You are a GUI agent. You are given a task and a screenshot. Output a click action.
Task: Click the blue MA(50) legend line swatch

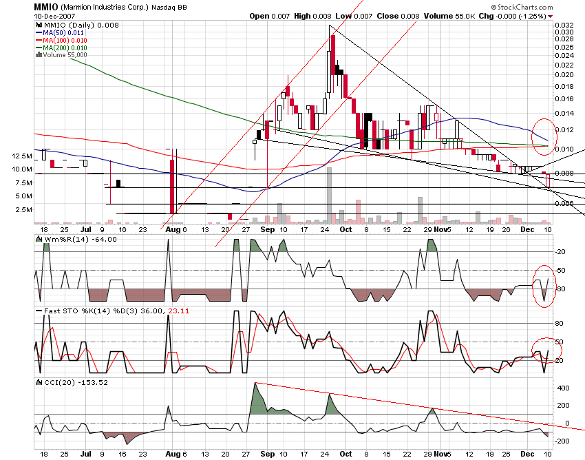(39, 33)
